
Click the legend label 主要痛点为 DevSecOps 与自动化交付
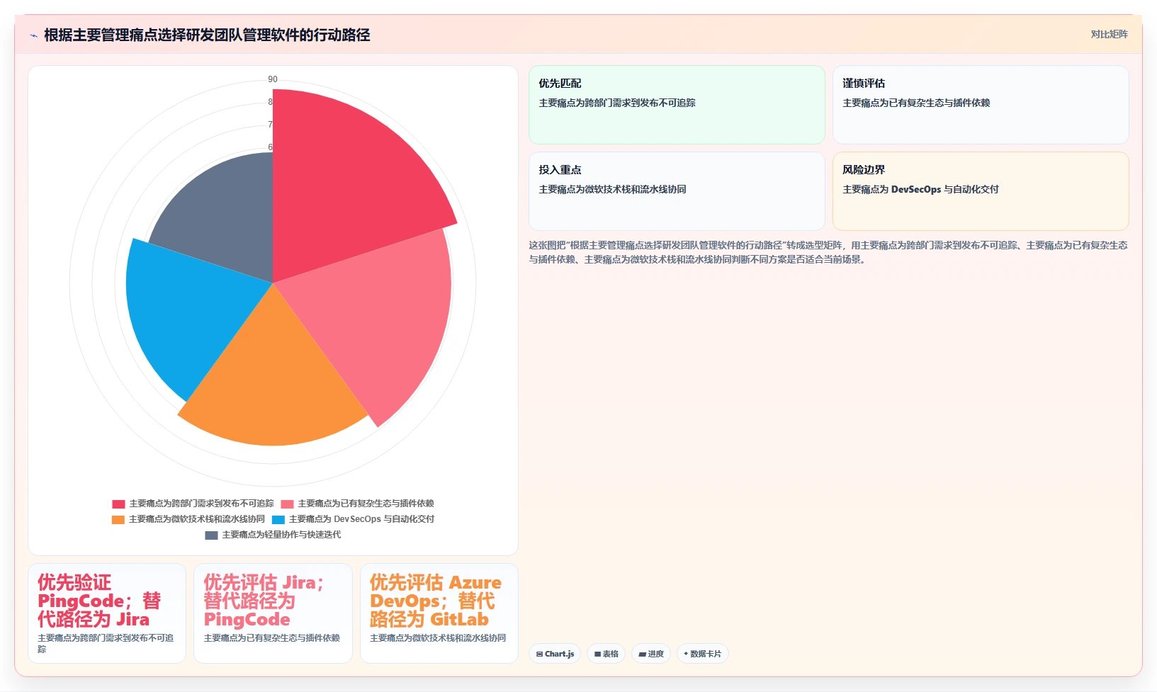pos(361,519)
